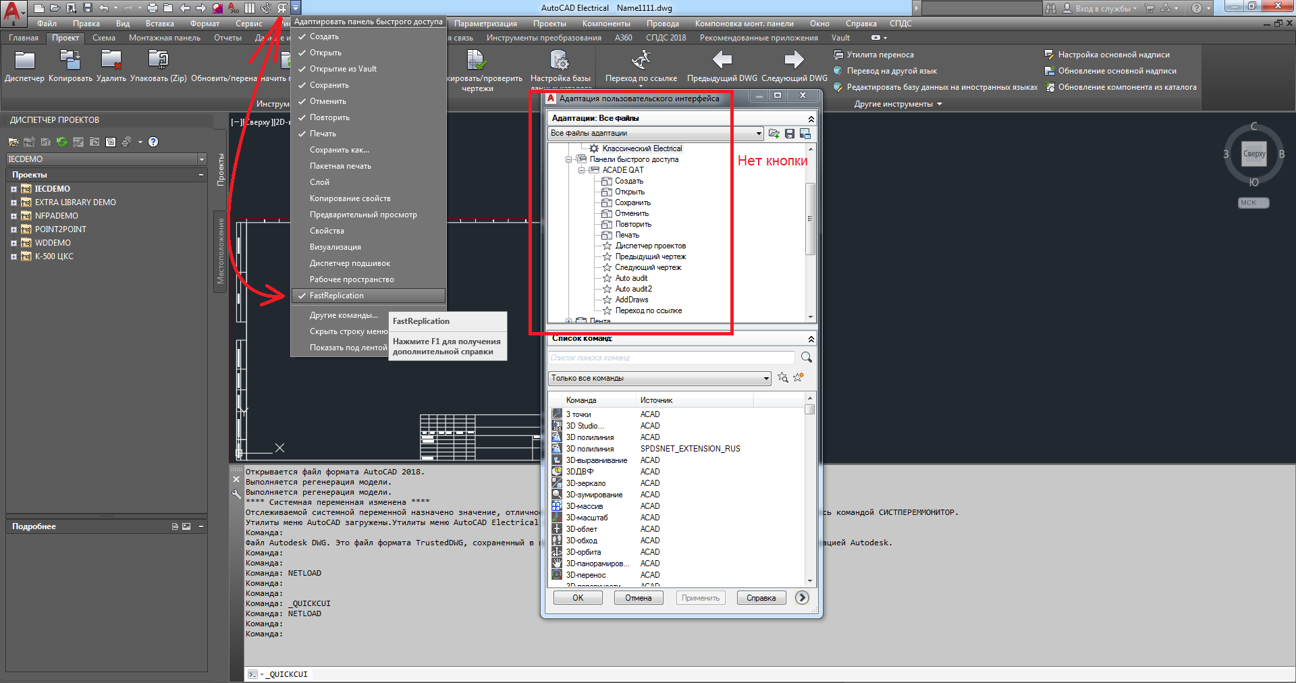Click the New drawing icon in quick access toolbar
1296x683 pixels.
(x=39, y=8)
